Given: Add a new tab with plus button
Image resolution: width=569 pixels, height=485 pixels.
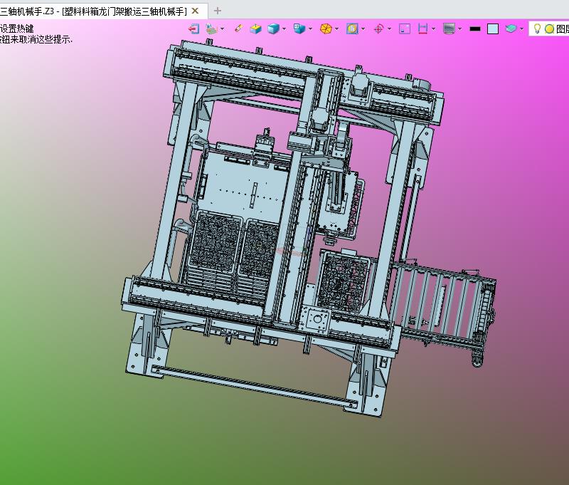Looking at the screenshot, I should (x=218, y=11).
